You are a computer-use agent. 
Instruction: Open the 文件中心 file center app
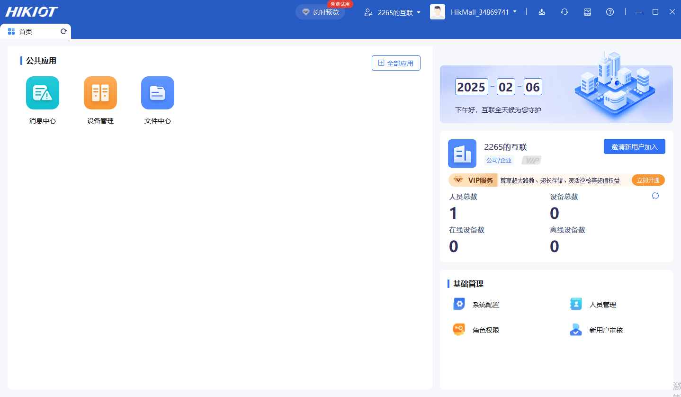click(158, 93)
